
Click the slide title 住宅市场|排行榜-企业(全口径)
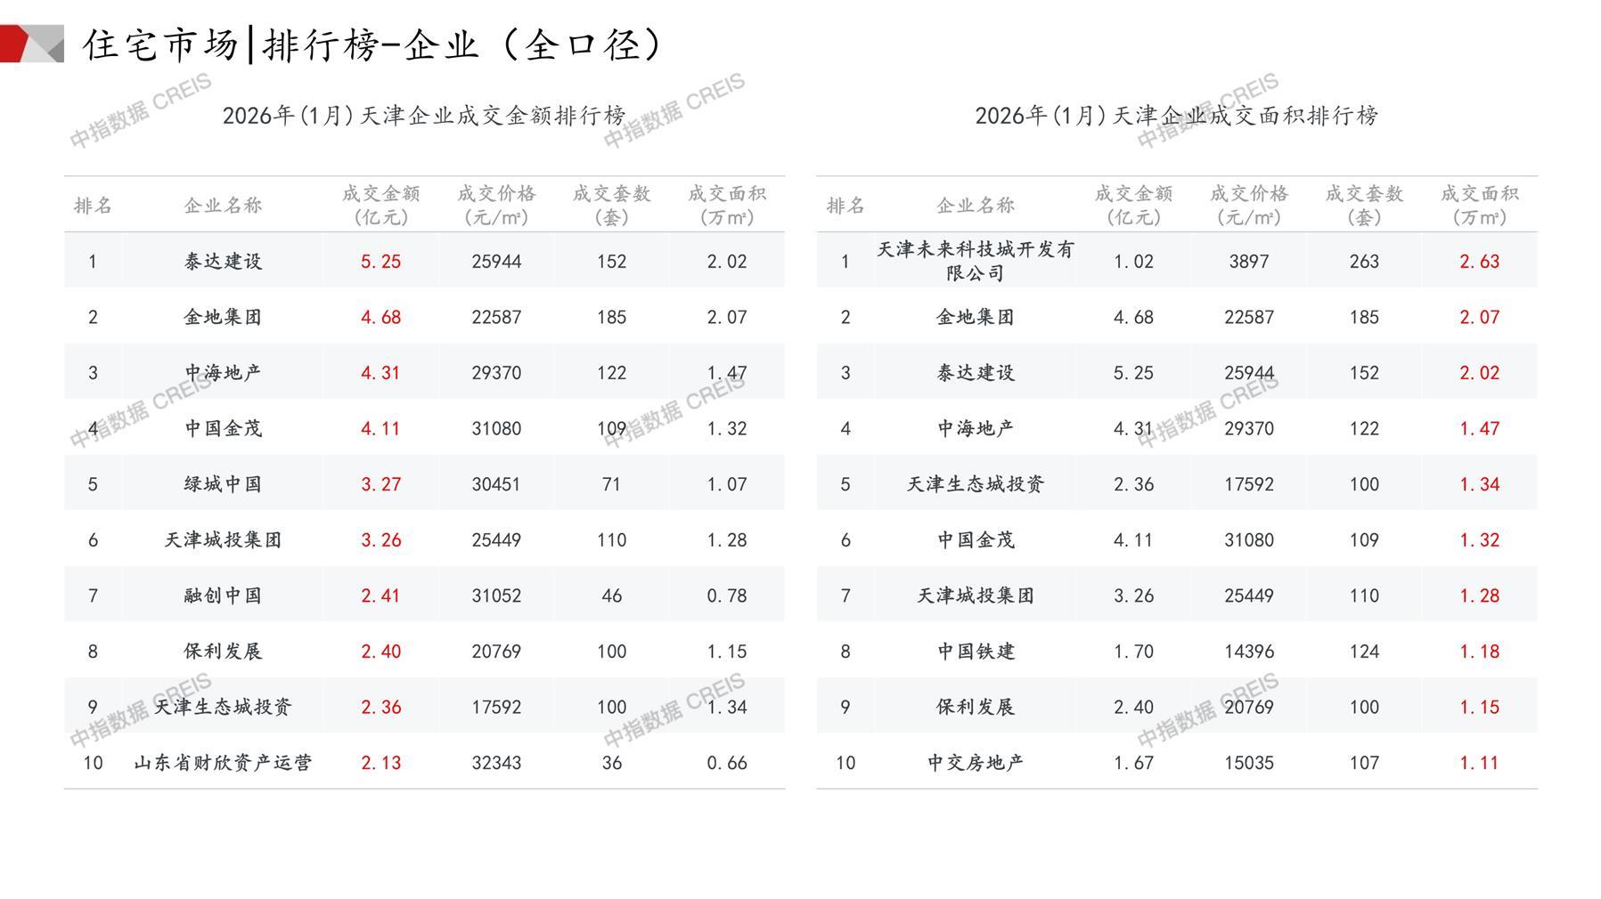(x=374, y=45)
